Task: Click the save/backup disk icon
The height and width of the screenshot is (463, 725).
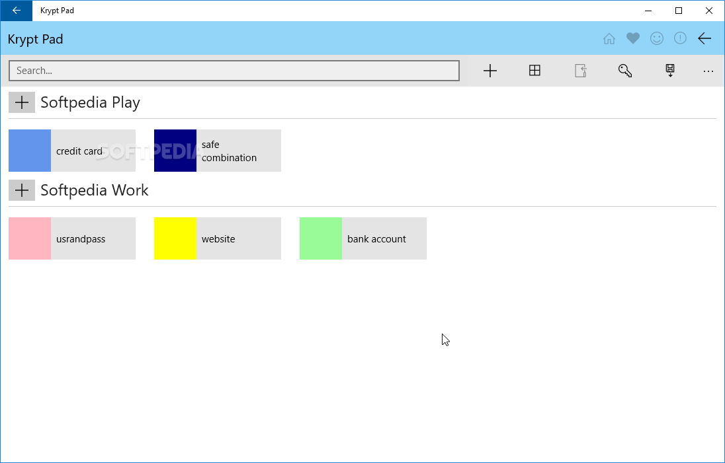Action: (670, 71)
